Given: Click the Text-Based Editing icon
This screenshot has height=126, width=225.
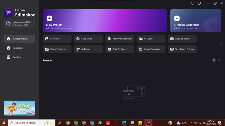Looking at the screenshot, I should coord(172,49).
